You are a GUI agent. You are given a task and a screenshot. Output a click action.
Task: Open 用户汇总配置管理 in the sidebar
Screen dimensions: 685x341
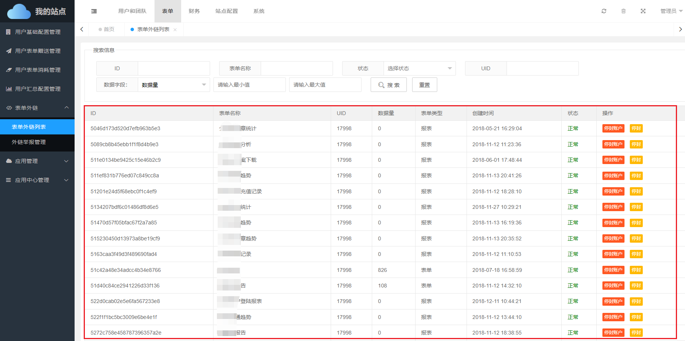pyautogui.click(x=37, y=89)
